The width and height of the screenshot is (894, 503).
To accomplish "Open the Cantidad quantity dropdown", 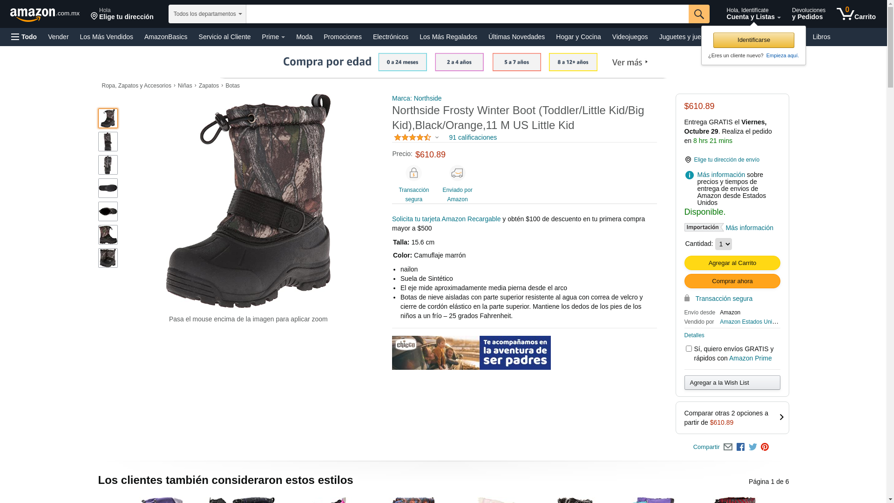I will point(723,244).
